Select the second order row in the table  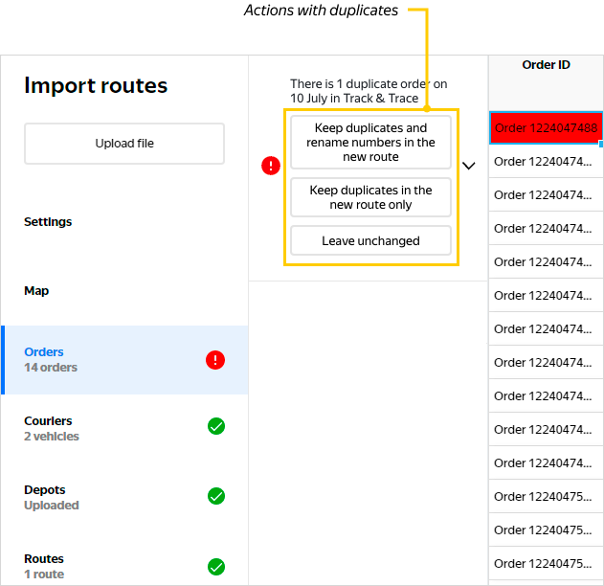click(x=545, y=162)
